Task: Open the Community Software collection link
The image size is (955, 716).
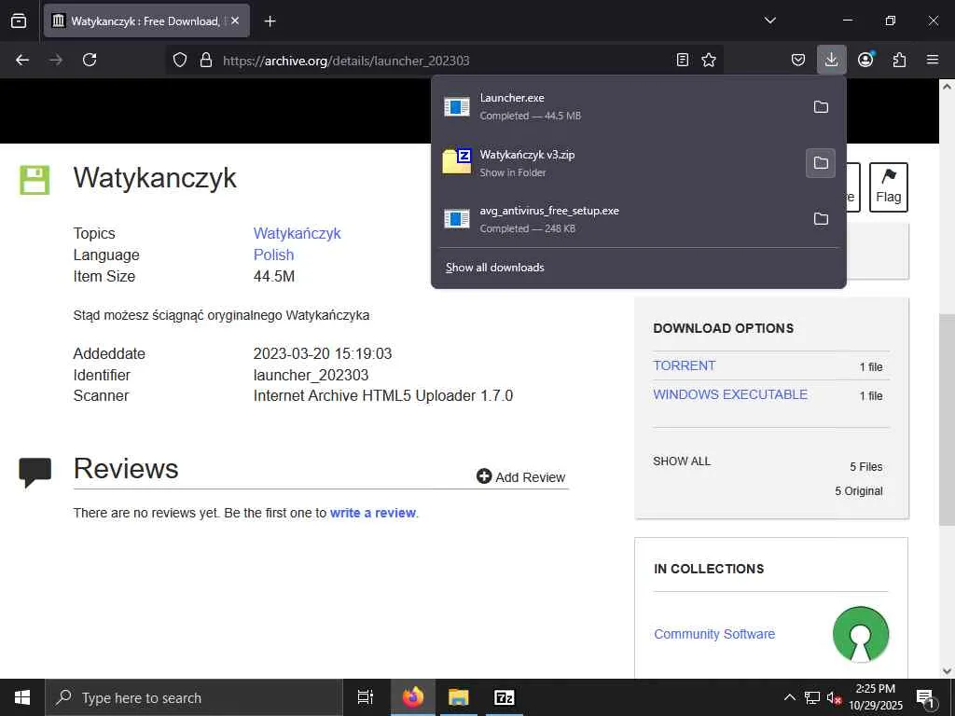Action: [714, 634]
